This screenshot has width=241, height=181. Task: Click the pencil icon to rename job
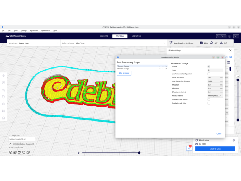click(10, 144)
